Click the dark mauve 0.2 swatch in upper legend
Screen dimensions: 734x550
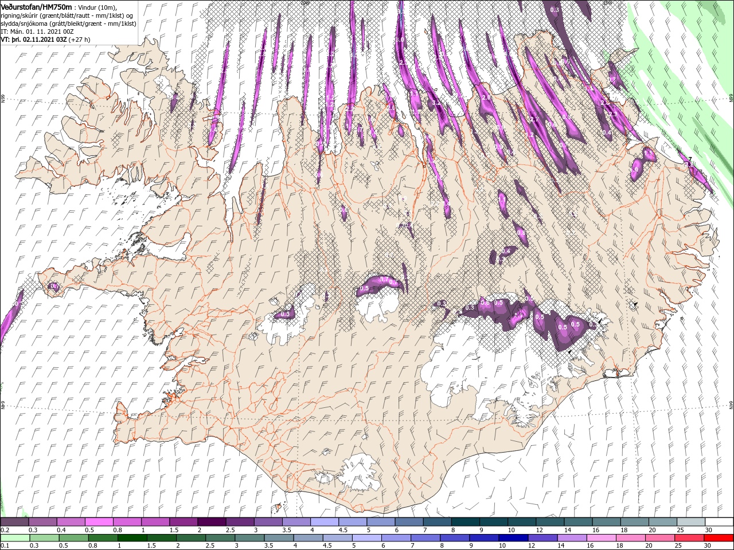15,522
